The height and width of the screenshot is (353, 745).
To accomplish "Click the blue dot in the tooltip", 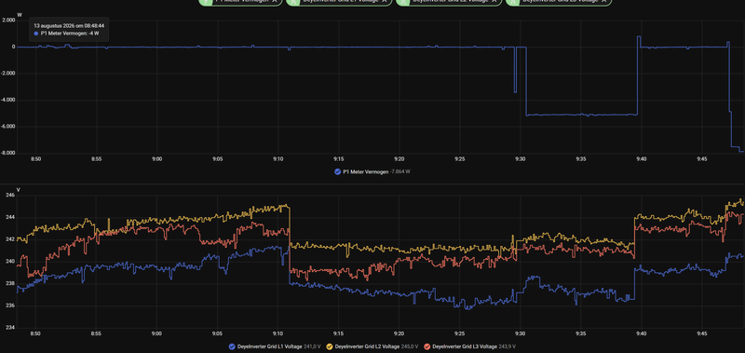I will [36, 34].
